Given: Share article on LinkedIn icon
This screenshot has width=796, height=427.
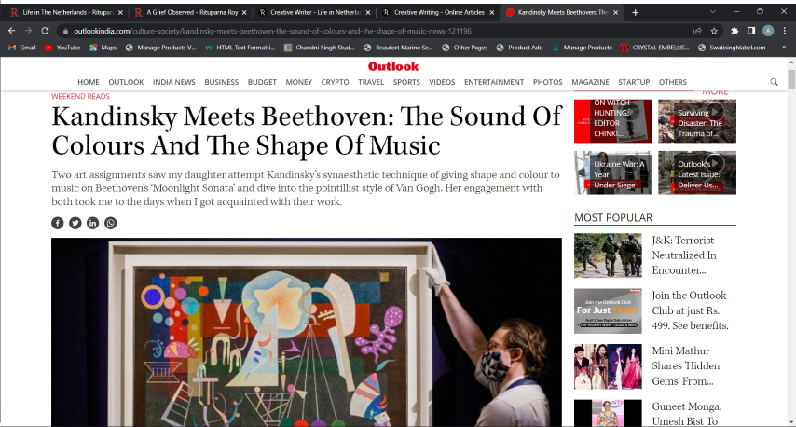Looking at the screenshot, I should pos(92,223).
